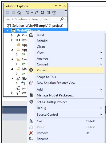This screenshot has height=144, width=107.
Task: Click the Sync with Active Document icon
Action: [x=37, y=13]
